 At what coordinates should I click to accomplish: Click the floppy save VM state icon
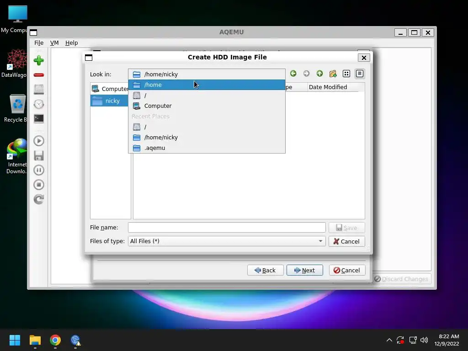(39, 155)
